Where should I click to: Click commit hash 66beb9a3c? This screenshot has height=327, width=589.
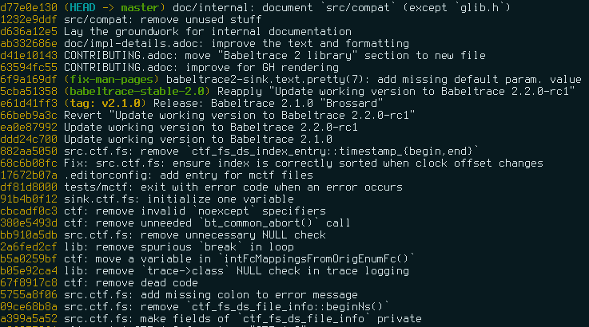click(x=29, y=116)
